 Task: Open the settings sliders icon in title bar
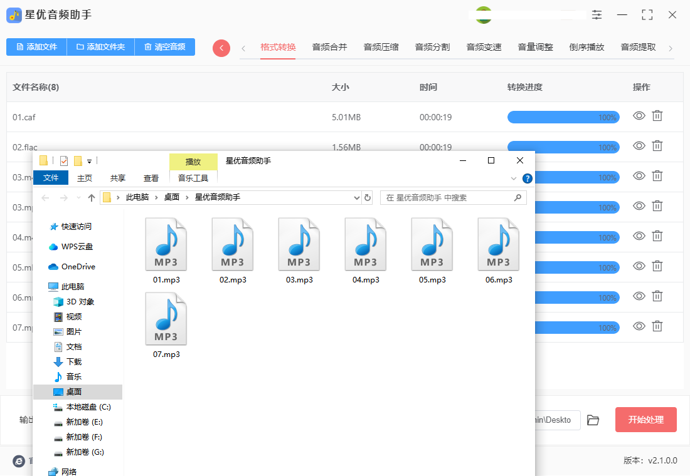(x=597, y=14)
